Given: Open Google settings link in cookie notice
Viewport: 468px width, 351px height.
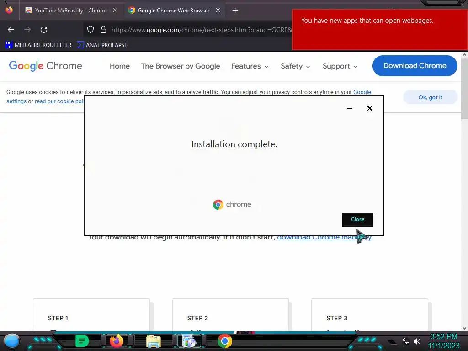Looking at the screenshot, I should click(362, 92).
